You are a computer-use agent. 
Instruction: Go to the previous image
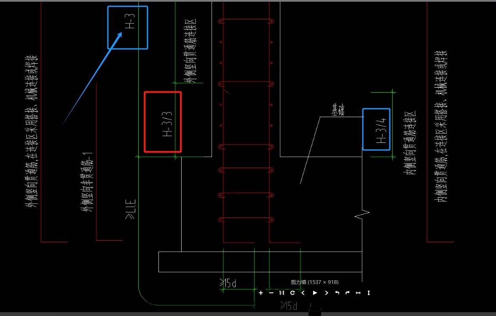pyautogui.click(x=303, y=293)
